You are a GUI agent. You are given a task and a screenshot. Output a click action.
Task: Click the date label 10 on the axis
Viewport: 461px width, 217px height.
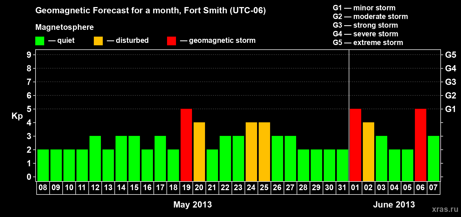[69, 188]
